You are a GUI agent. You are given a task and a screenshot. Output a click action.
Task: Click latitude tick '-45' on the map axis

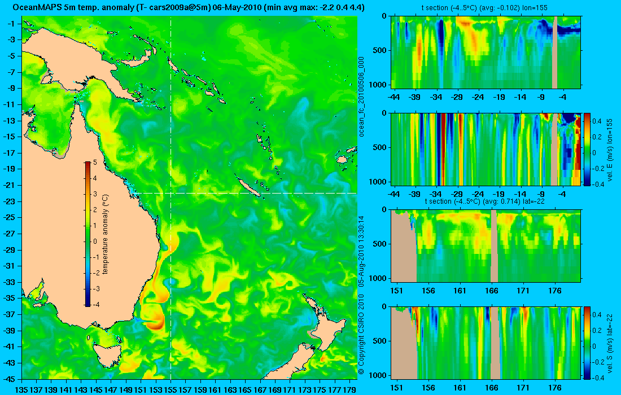[x=9, y=379]
